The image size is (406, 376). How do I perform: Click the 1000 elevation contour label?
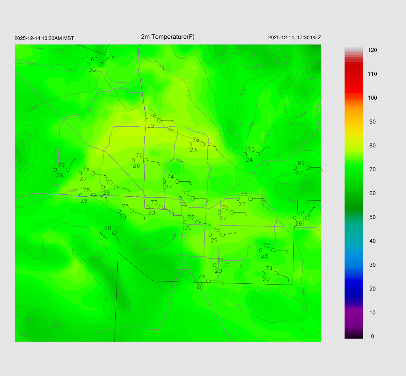click(73, 191)
